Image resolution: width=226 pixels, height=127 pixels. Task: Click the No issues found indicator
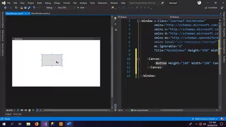(139, 110)
